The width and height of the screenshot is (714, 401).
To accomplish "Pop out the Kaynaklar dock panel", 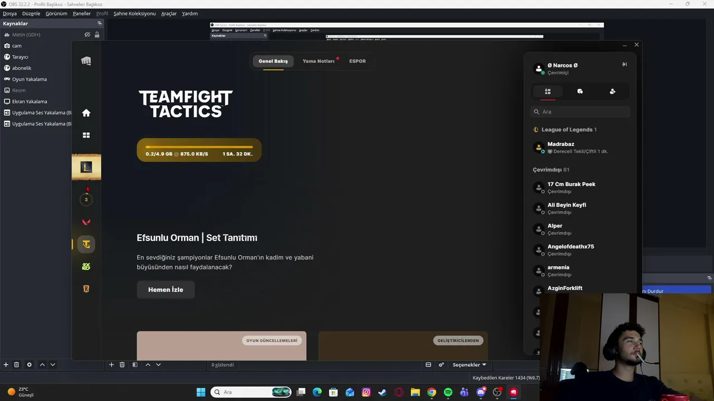I will (100, 23).
